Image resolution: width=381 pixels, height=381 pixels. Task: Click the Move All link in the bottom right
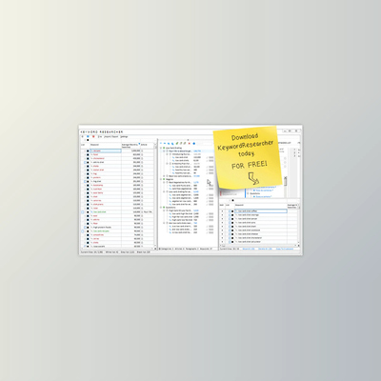coord(249,250)
